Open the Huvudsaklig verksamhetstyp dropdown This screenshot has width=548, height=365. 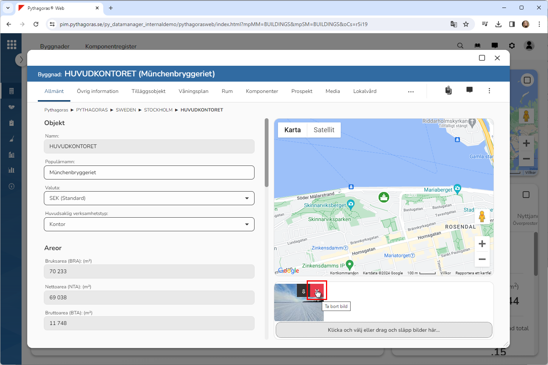(149, 224)
